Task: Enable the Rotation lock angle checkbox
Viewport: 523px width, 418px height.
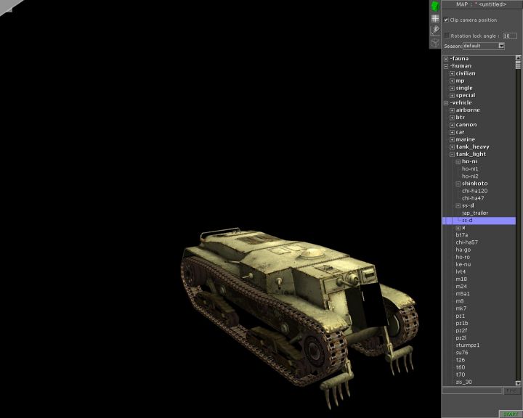Action: (x=447, y=35)
